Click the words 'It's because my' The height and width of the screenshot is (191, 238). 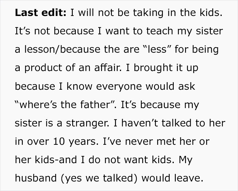tap(160, 105)
